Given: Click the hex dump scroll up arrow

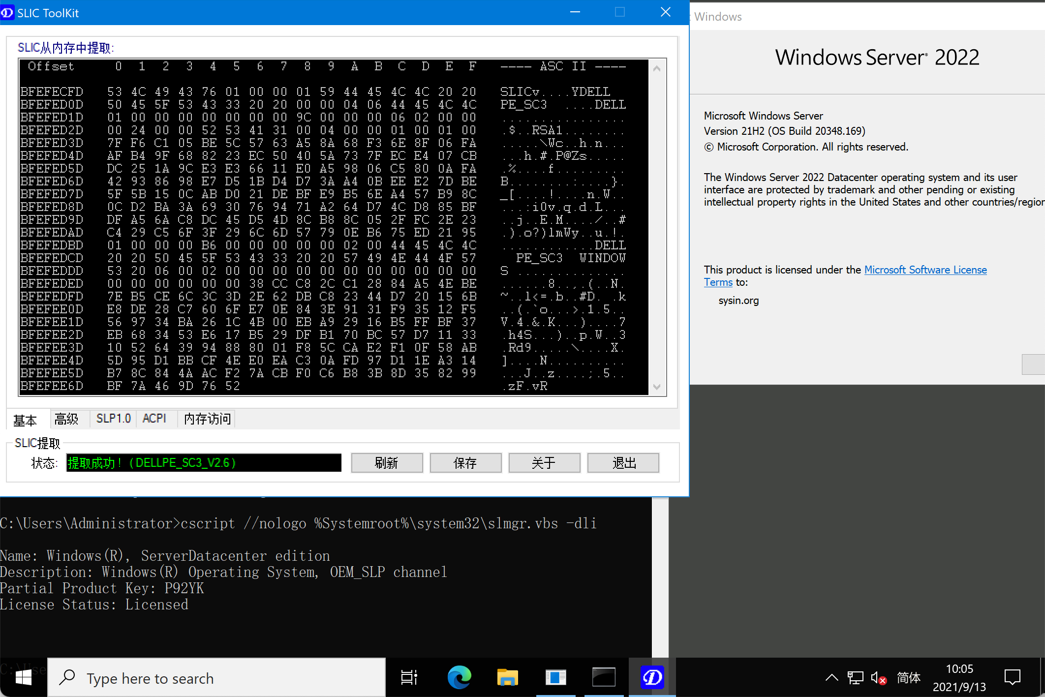Looking at the screenshot, I should click(657, 68).
